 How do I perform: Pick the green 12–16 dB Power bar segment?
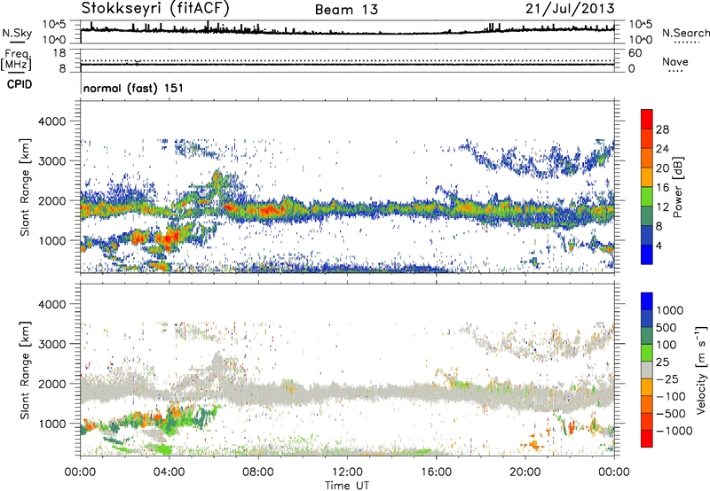point(647,197)
